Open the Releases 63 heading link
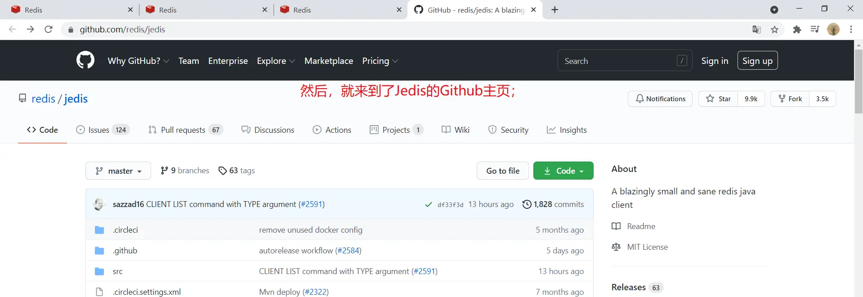The image size is (863, 297). click(x=637, y=287)
